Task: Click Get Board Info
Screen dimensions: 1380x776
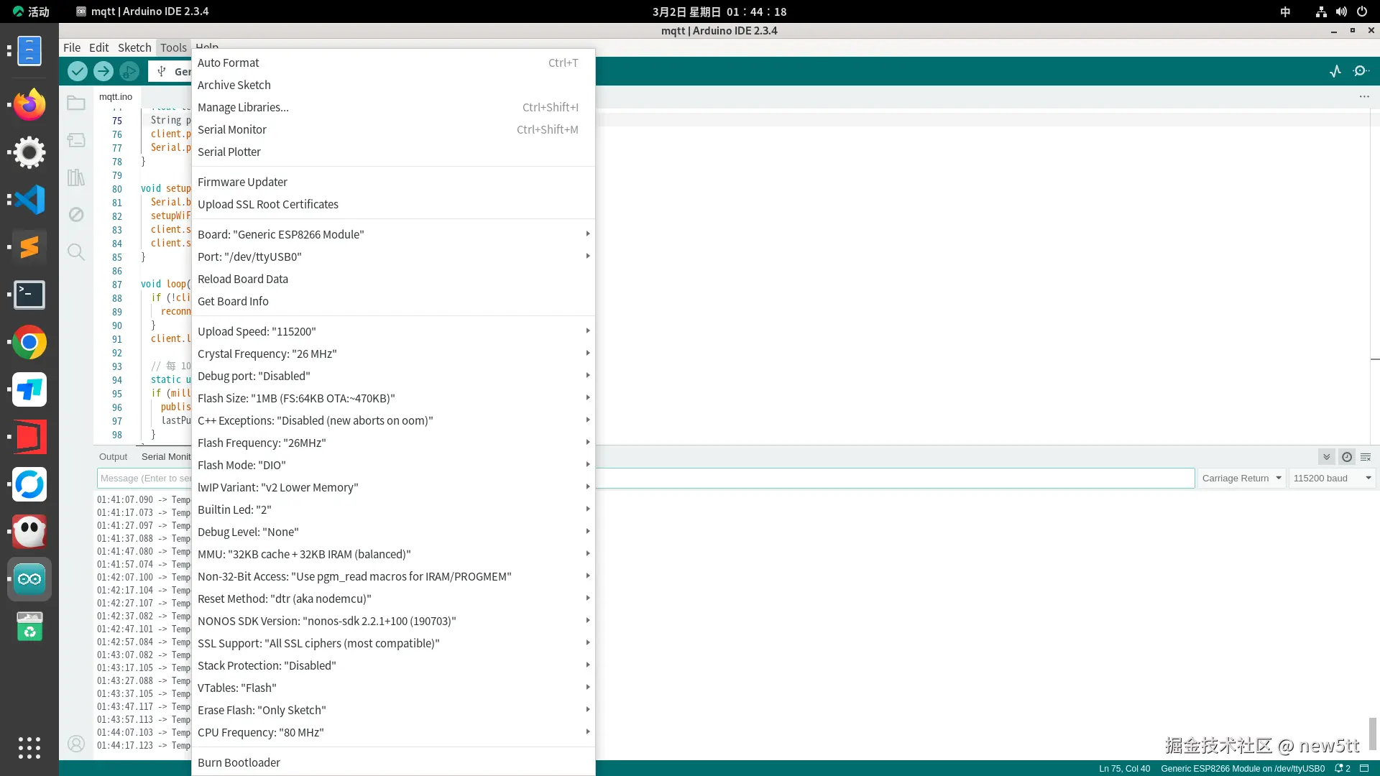Action: (233, 301)
